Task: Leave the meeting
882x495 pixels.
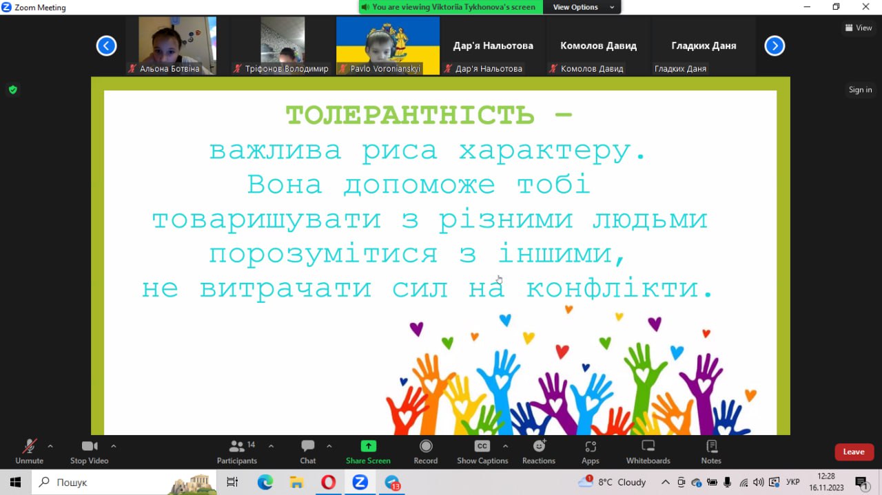Action: [854, 452]
